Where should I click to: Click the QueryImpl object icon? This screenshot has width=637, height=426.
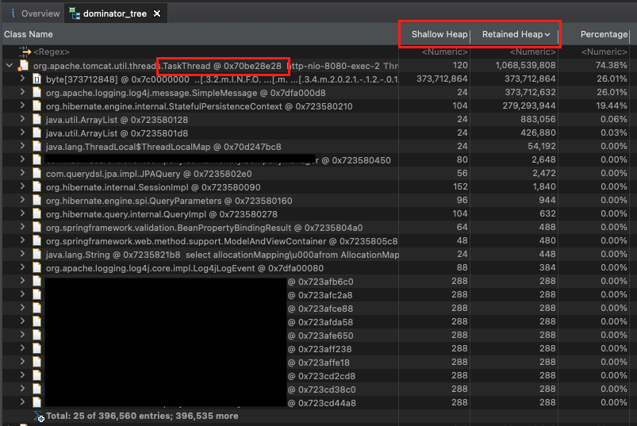[x=37, y=213]
